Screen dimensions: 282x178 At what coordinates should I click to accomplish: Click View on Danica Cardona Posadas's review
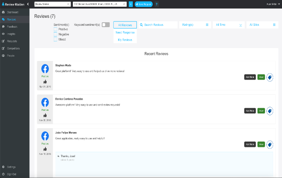261,111
